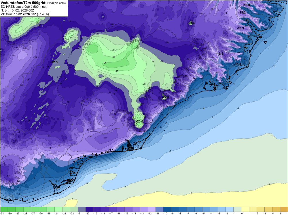Screen dimensions: 288x215
Task: Click the colorbar tick label 3
Action: click(265, 214)
